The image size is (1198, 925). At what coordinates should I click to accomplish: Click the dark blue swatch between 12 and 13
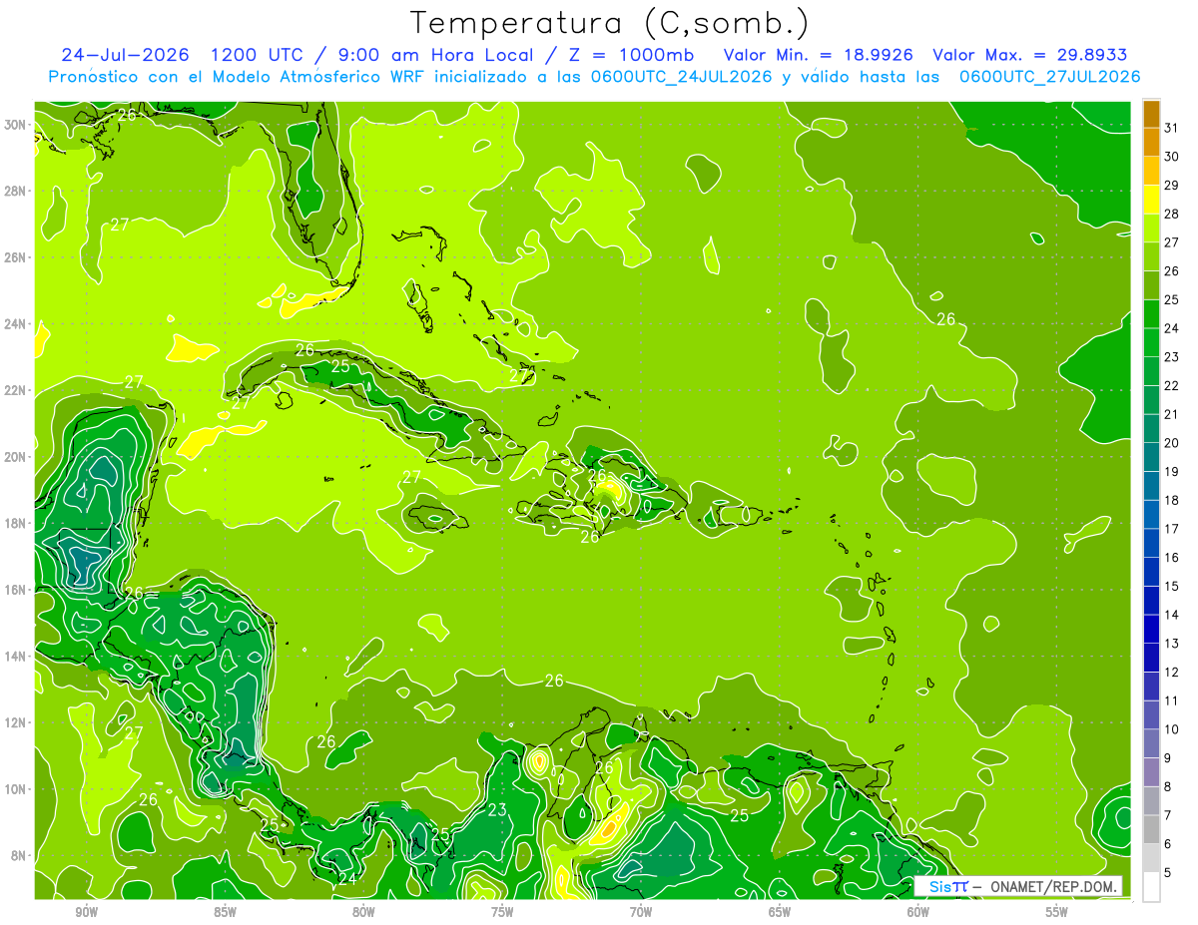point(1151,658)
